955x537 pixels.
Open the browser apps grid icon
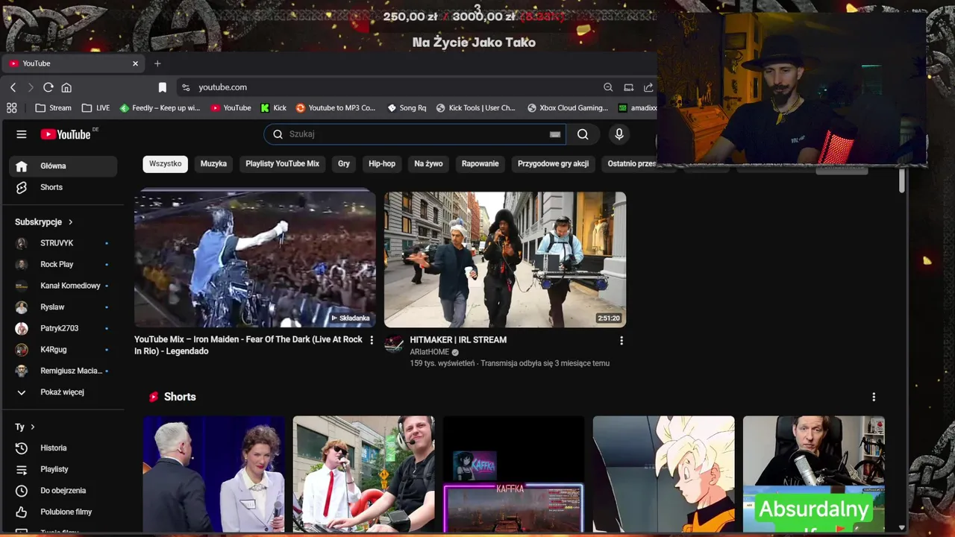(11, 107)
